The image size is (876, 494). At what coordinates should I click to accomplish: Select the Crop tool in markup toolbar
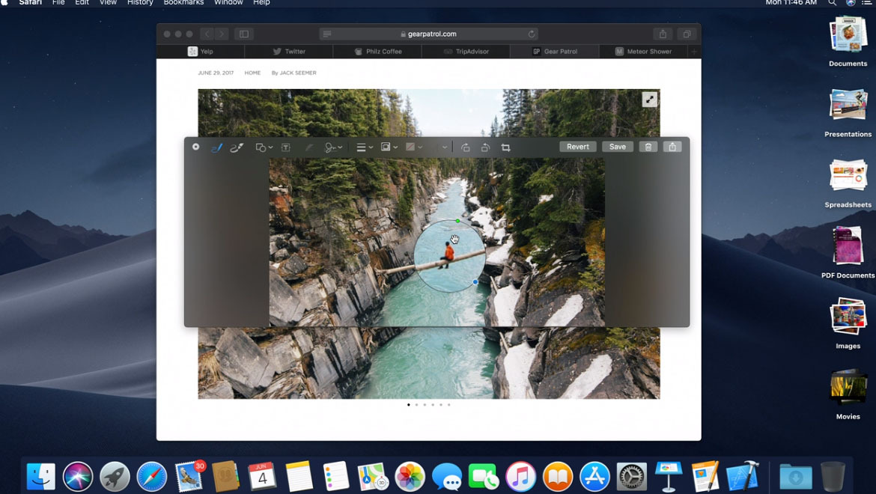pos(505,147)
